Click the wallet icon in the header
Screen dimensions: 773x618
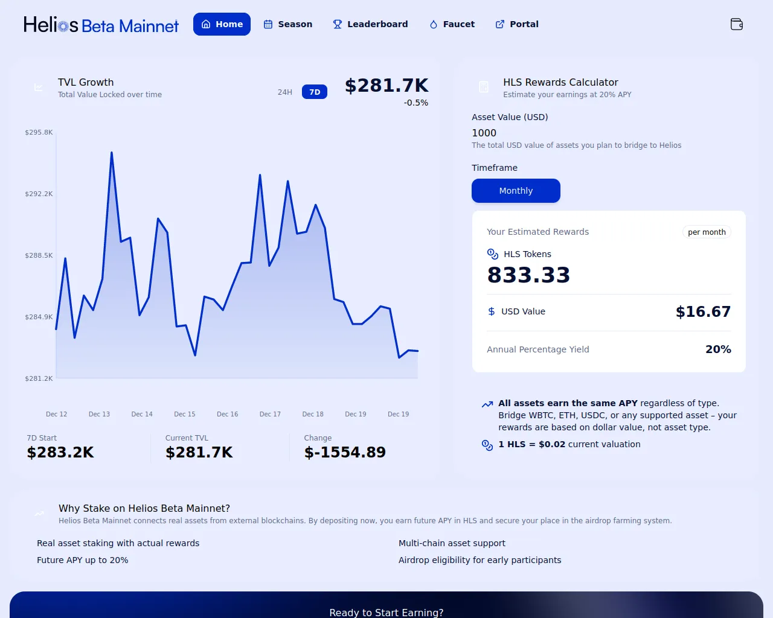(736, 24)
